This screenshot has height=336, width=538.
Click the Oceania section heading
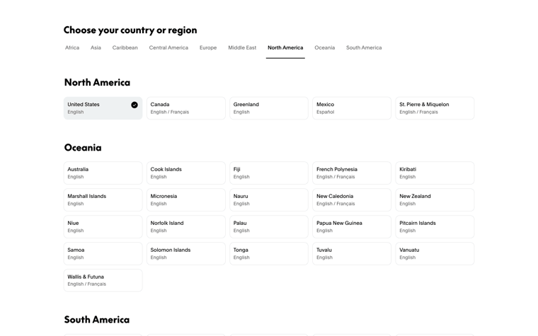pos(83,147)
